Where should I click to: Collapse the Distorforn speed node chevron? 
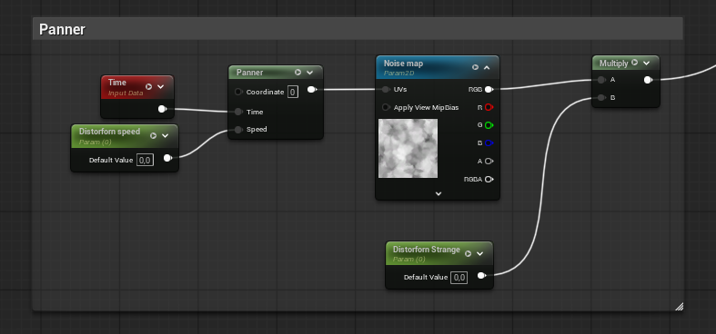166,135
